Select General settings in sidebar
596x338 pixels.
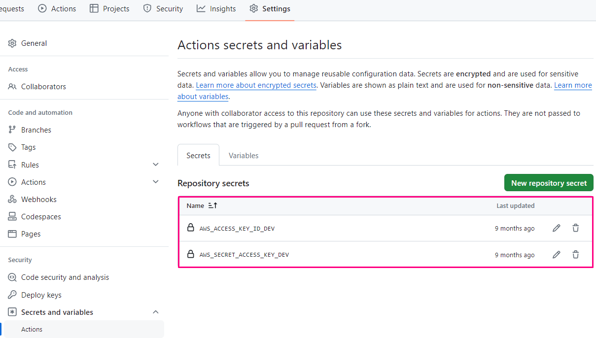coord(34,43)
